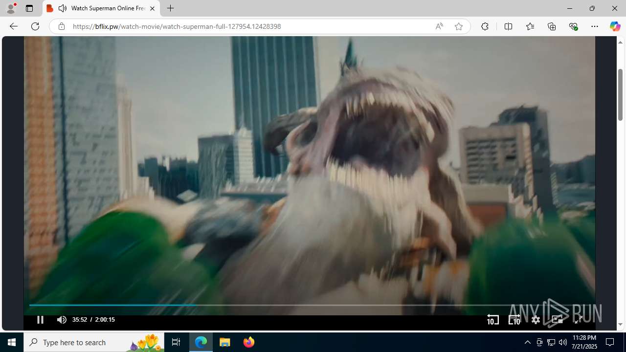
Task: Launch Firefox from taskbar
Action: point(248,342)
